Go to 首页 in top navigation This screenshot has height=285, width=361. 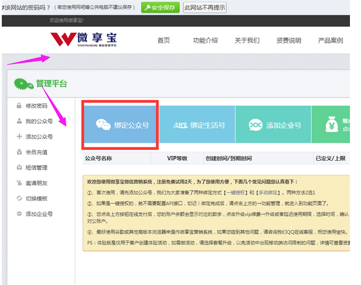164,41
